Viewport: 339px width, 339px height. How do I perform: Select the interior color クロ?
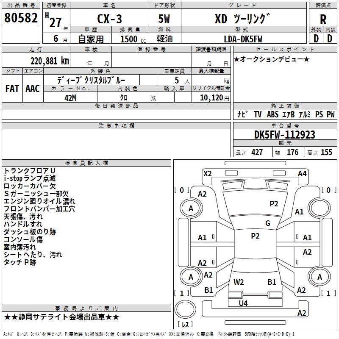[124, 98]
